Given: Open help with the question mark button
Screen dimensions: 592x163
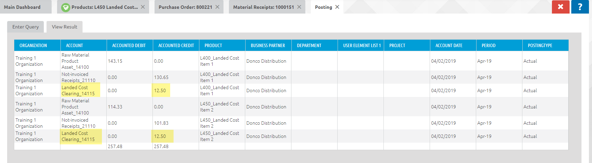Looking at the screenshot, I should [x=580, y=7].
